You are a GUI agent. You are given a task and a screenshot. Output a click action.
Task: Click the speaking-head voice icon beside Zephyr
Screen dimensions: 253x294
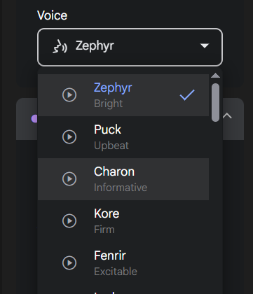click(60, 46)
